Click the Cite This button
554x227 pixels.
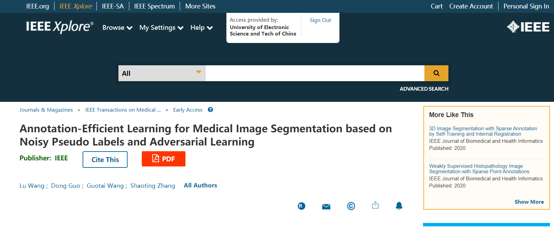105,159
